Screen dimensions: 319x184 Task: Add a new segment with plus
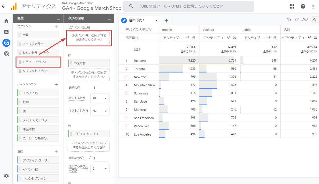click(56, 26)
